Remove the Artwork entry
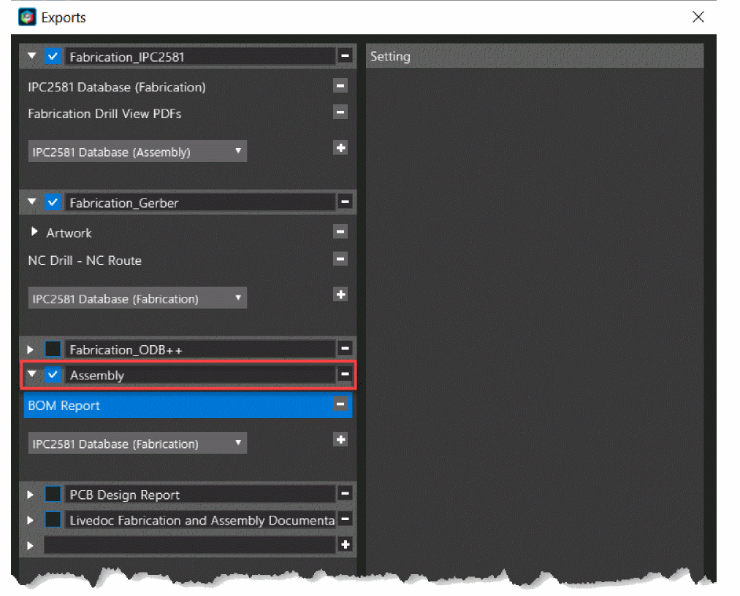740x596 pixels. coord(340,231)
